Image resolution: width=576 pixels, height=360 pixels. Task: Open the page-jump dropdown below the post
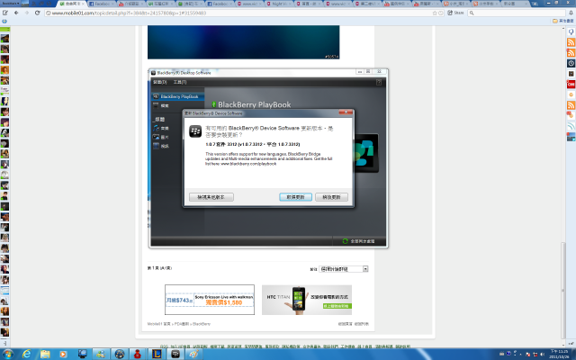click(344, 269)
